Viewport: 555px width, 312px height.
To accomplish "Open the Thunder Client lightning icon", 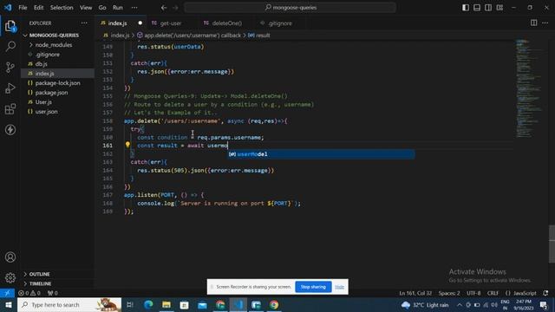I will coord(10,130).
